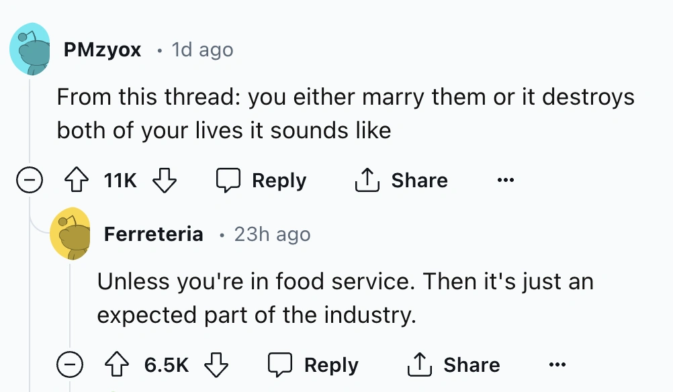Image resolution: width=673 pixels, height=392 pixels.
Task: Downvote PMzyox's comment
Action: click(x=164, y=181)
